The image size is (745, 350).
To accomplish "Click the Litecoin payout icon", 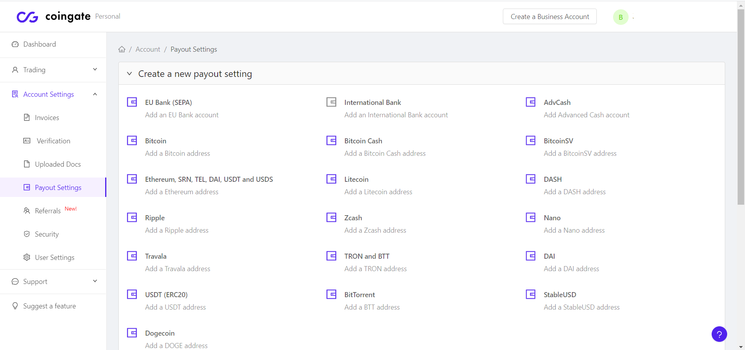I will tap(331, 179).
